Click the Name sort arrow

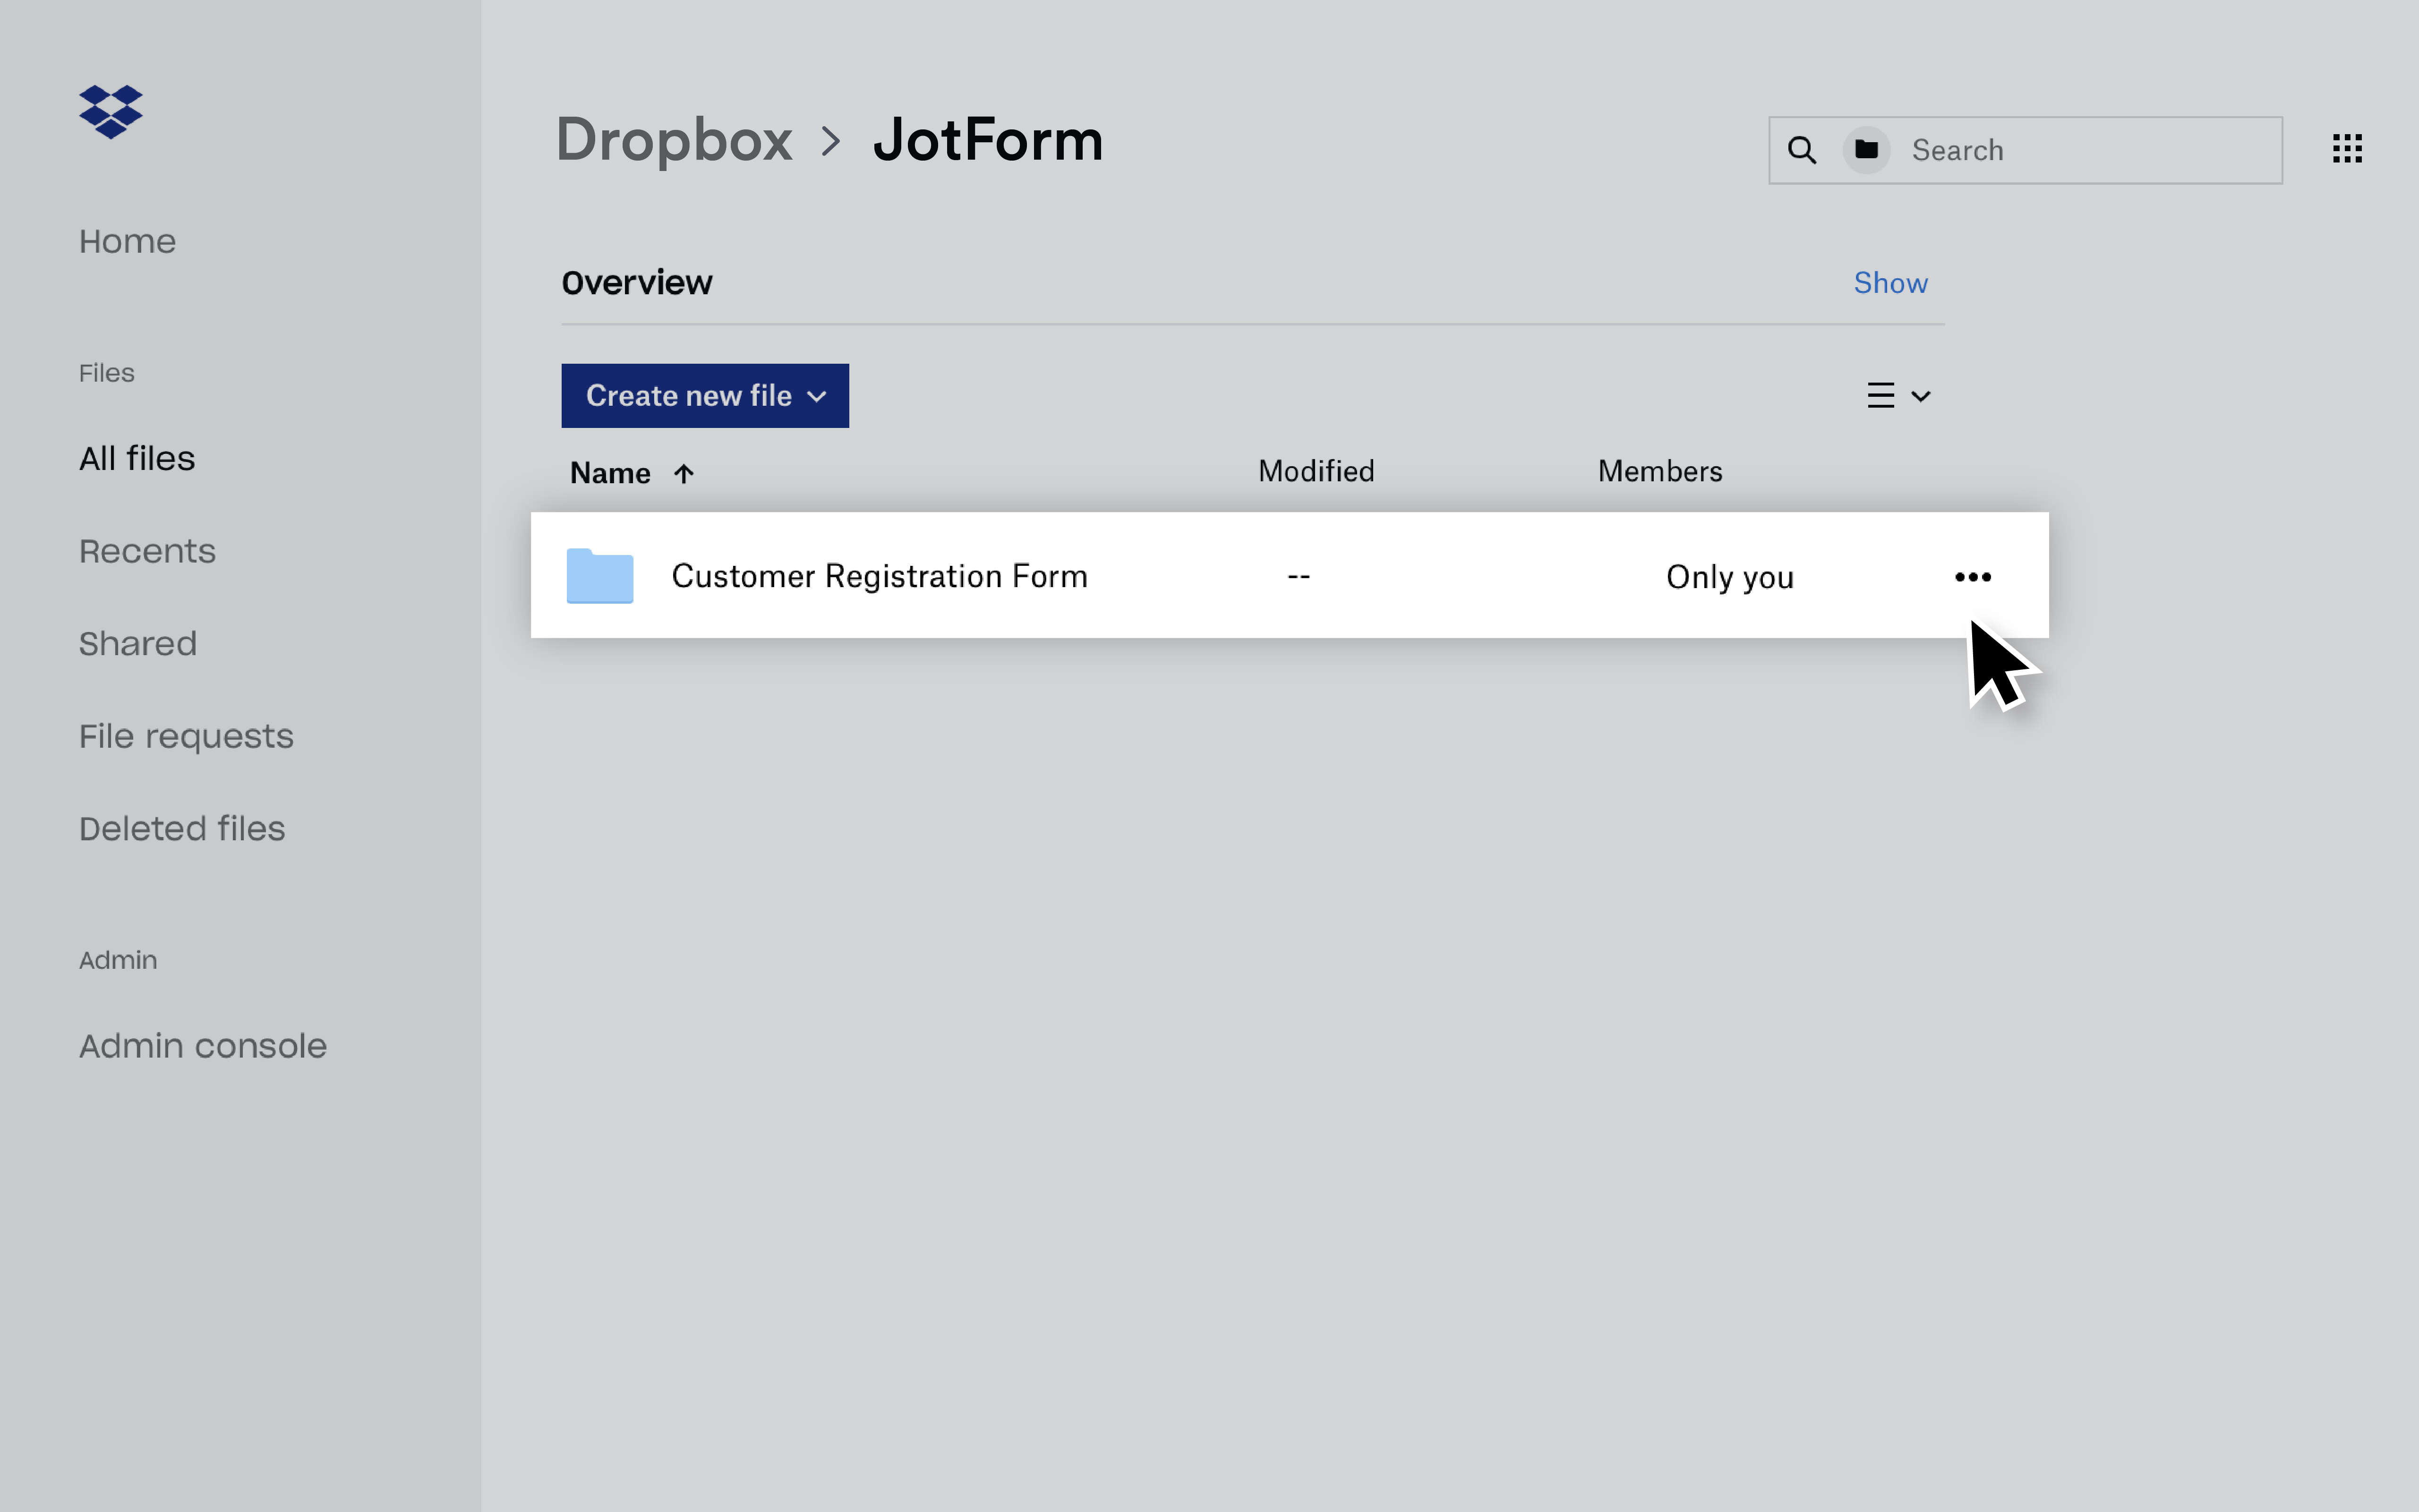click(683, 473)
